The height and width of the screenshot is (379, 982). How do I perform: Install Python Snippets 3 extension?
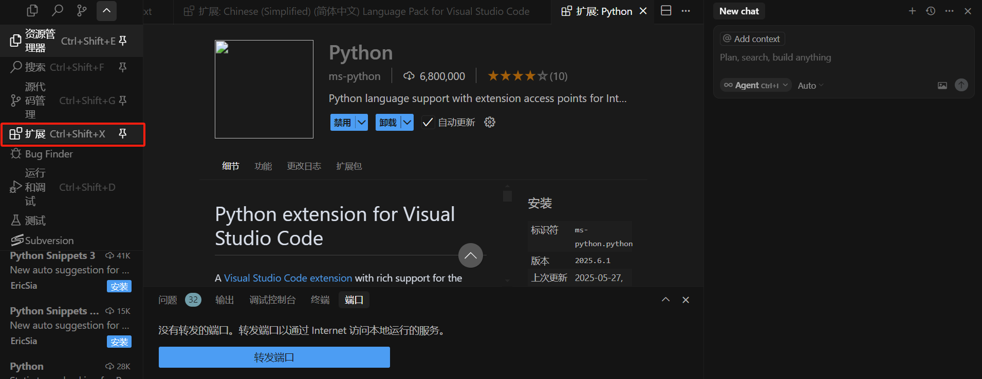pyautogui.click(x=119, y=287)
